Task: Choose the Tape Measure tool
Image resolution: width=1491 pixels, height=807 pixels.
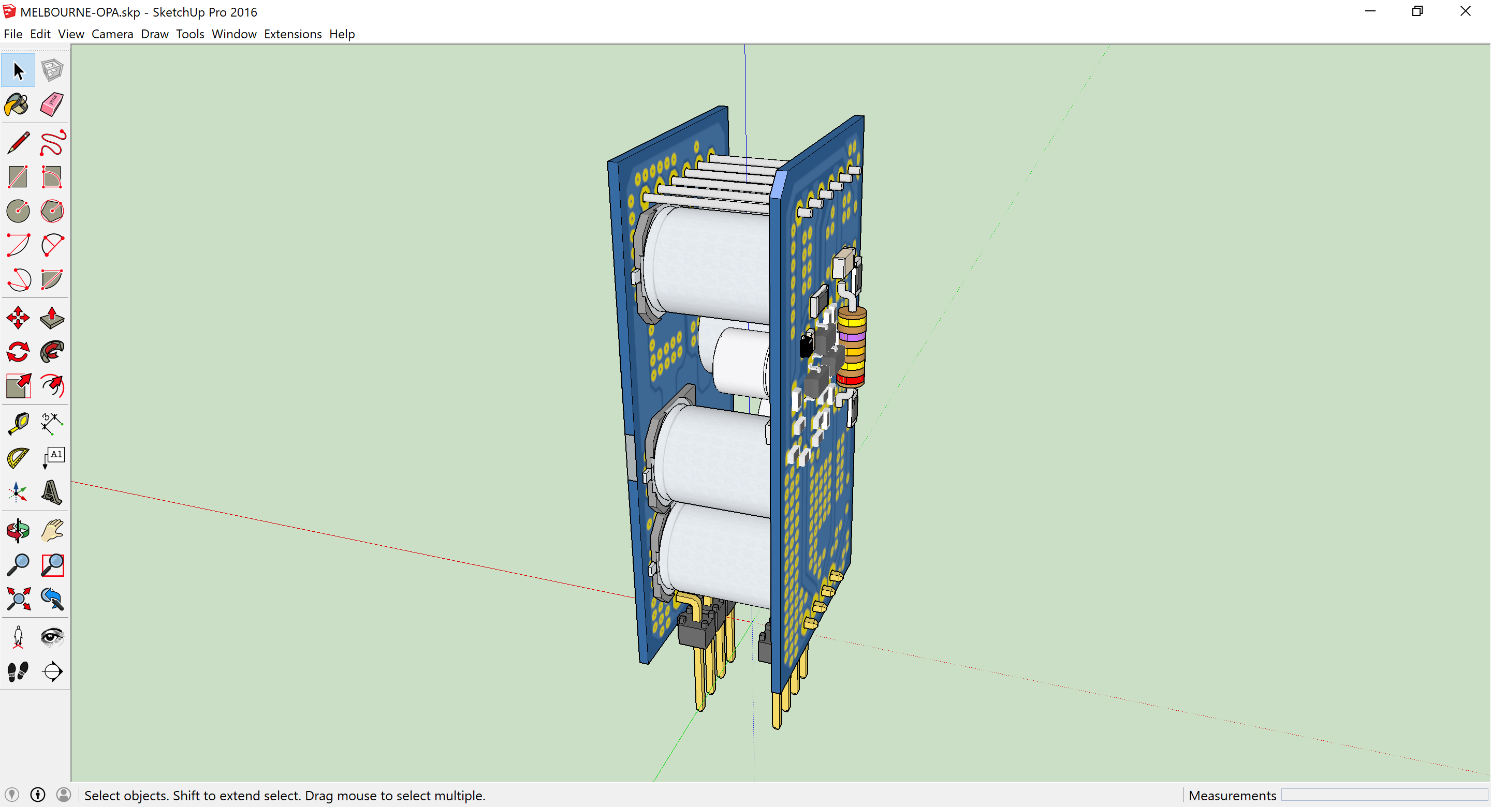Action: coord(18,424)
